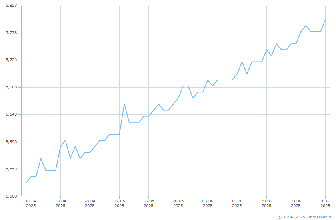Click the 26.05 2025 date label
The image size is (336, 220).
click(x=178, y=204)
